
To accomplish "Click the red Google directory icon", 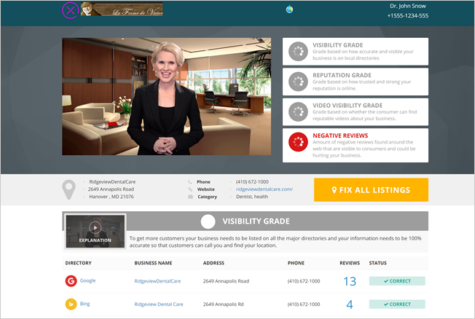I will tap(71, 280).
